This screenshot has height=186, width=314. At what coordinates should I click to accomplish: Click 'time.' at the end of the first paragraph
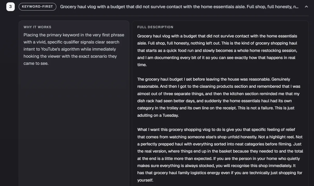[x=142, y=65]
